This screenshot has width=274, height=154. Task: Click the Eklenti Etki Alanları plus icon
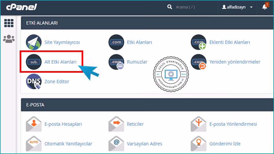pyautogui.click(x=199, y=42)
